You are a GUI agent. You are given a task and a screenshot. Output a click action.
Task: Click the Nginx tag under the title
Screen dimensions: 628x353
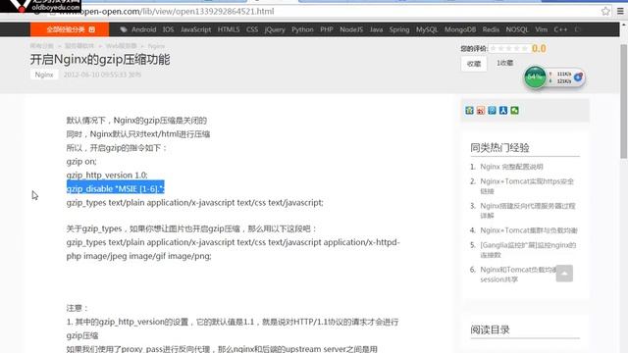click(44, 75)
